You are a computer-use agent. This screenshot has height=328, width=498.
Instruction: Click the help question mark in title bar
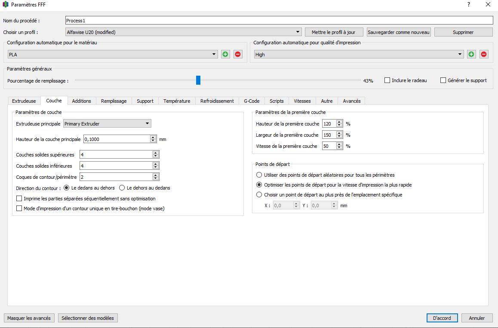(469, 5)
